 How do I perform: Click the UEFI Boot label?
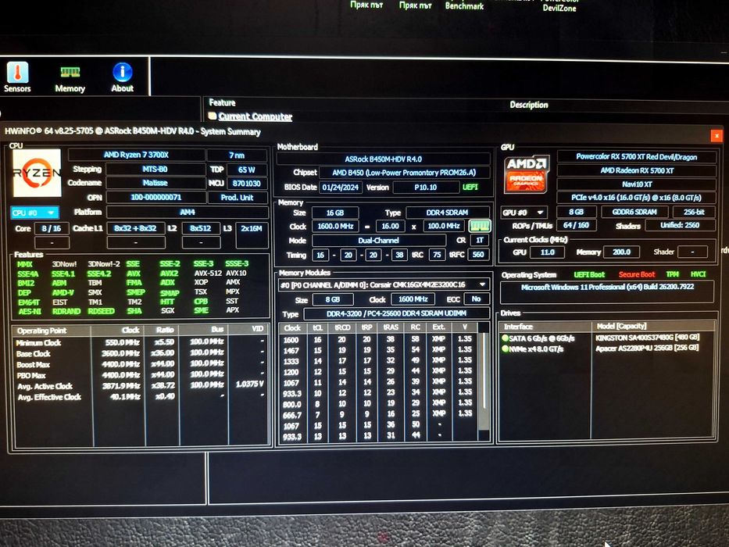589,274
